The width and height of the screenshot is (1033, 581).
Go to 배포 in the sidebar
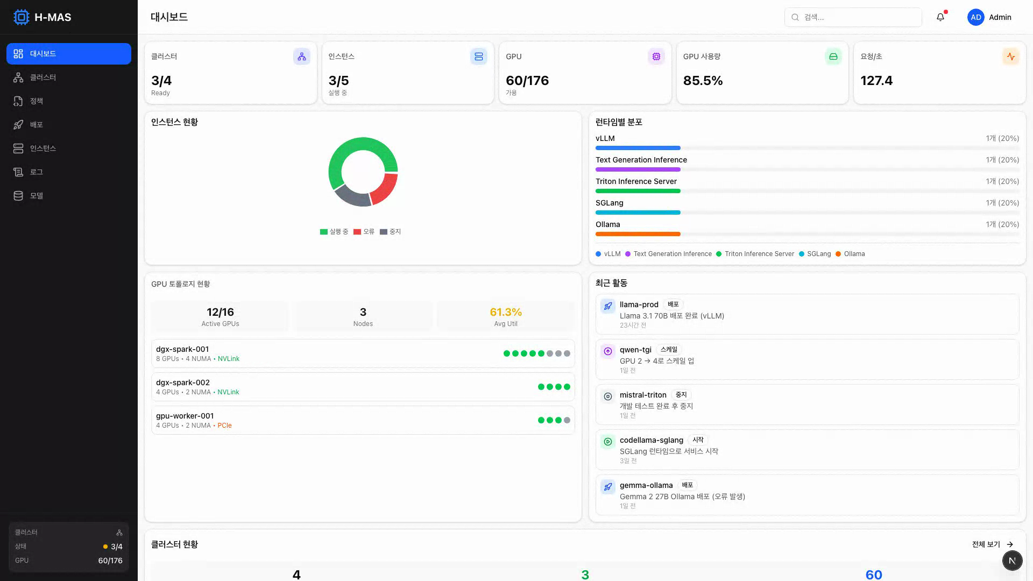pos(36,125)
